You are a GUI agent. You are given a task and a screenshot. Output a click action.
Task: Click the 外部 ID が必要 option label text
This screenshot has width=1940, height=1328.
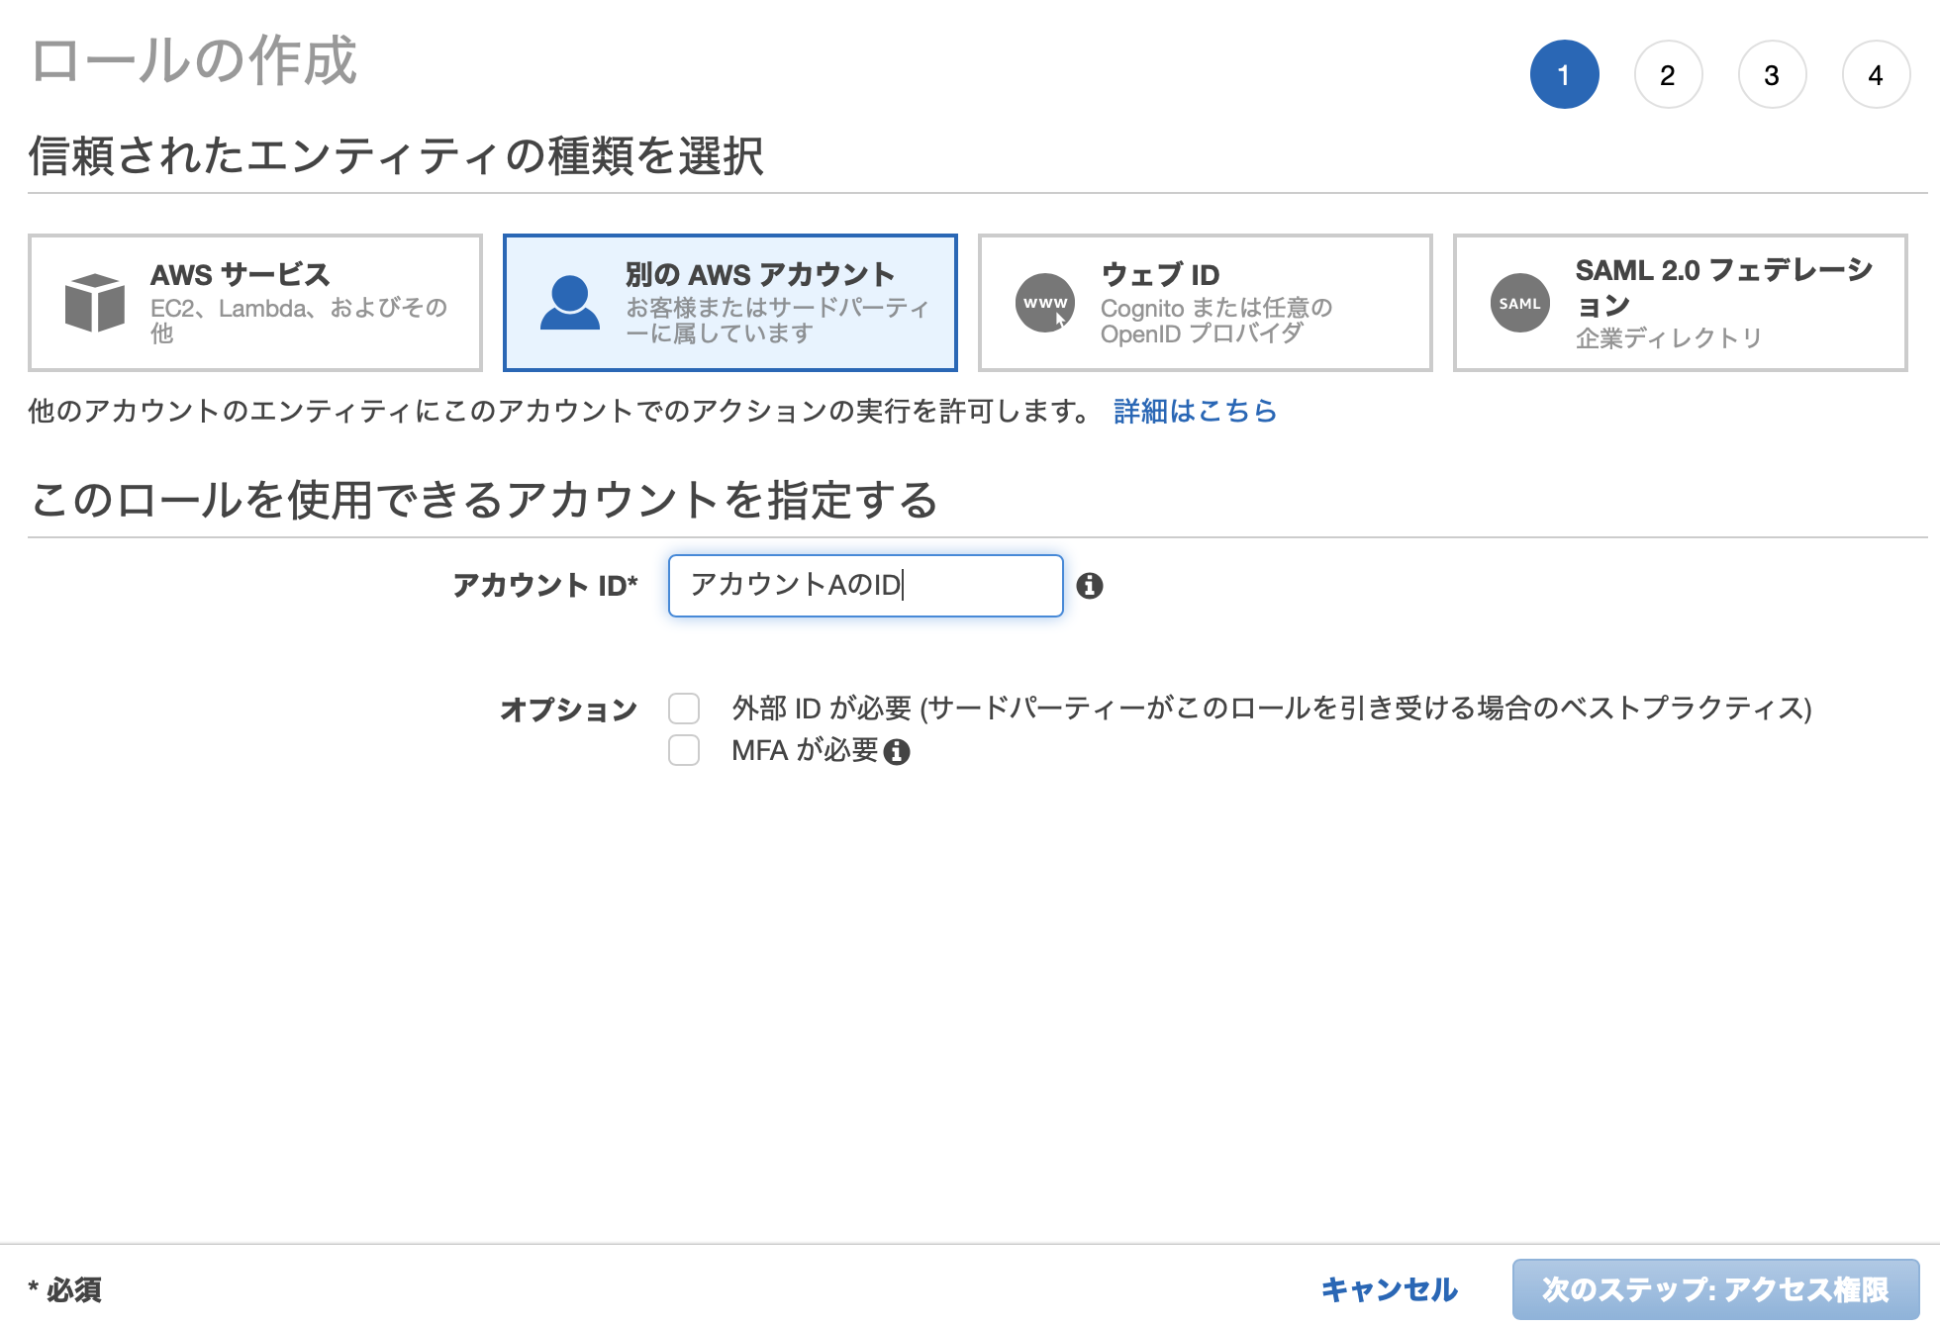coord(1272,709)
